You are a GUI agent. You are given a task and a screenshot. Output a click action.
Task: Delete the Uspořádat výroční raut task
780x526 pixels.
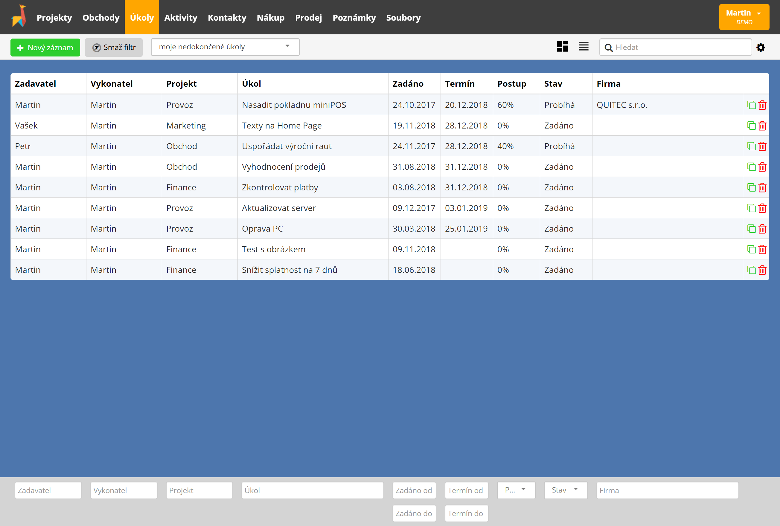click(x=762, y=146)
